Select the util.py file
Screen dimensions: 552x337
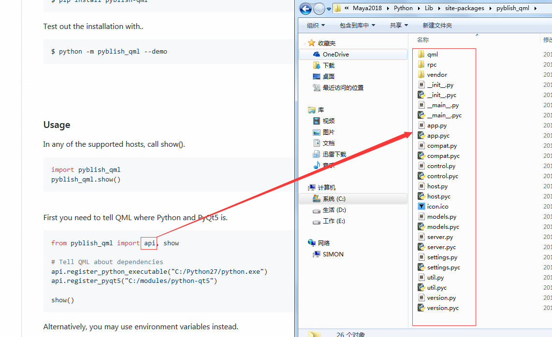tap(431, 278)
